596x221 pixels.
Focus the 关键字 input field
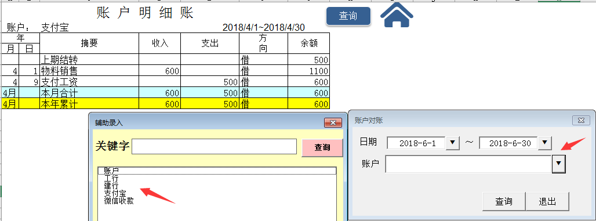214,146
